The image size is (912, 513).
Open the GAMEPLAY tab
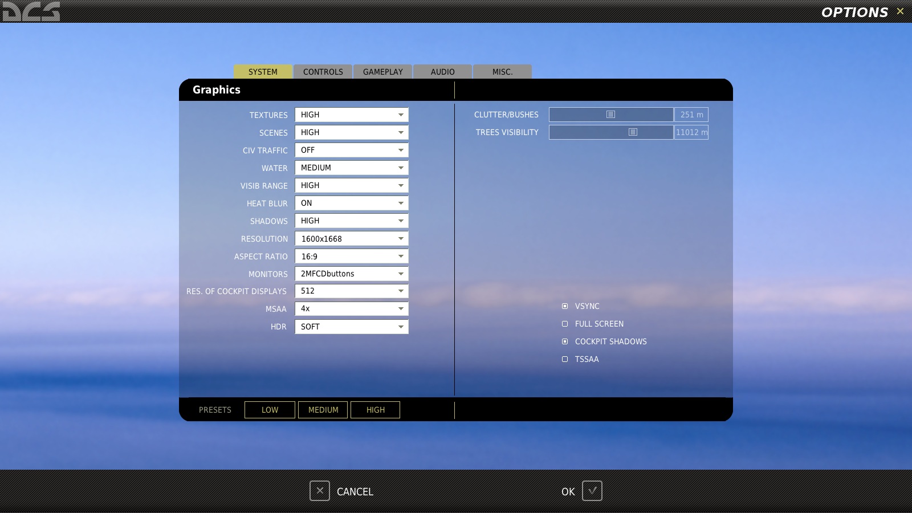coord(383,72)
